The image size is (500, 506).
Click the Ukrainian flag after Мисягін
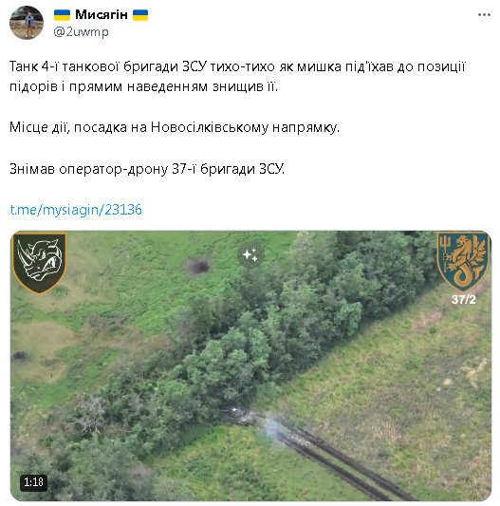click(x=140, y=15)
